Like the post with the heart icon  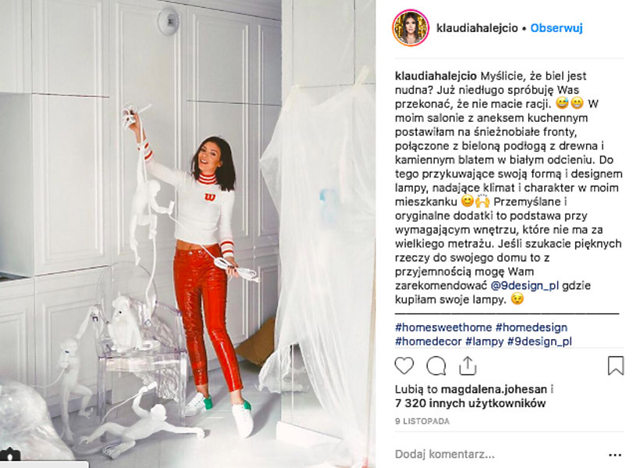click(404, 366)
